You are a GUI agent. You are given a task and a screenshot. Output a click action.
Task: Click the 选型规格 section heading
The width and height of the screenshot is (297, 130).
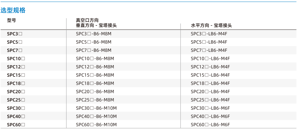(13, 10)
